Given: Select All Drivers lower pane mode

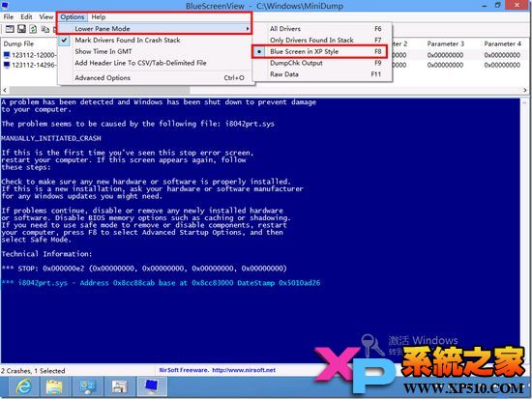Looking at the screenshot, I should [323, 29].
